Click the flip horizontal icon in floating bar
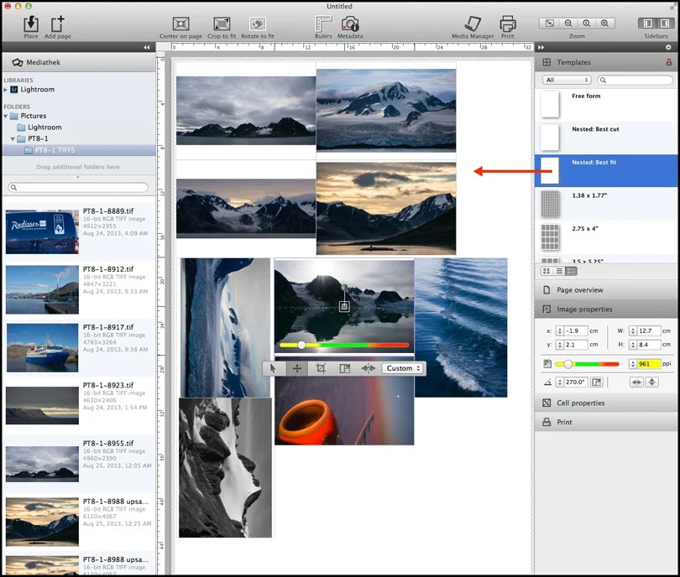The image size is (680, 577). pos(368,368)
